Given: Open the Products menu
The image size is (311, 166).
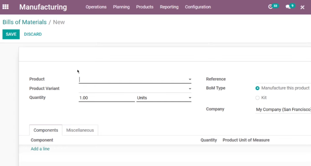Looking at the screenshot, I should click(x=145, y=7).
